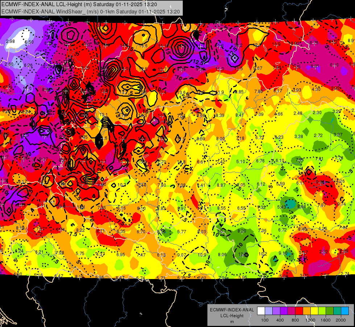Viewport: 355px width, 327px height.
Task: Click the legend tick label '1200'
Action: 310,320
